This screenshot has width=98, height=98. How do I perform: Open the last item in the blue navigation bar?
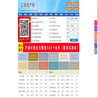(77, 14)
